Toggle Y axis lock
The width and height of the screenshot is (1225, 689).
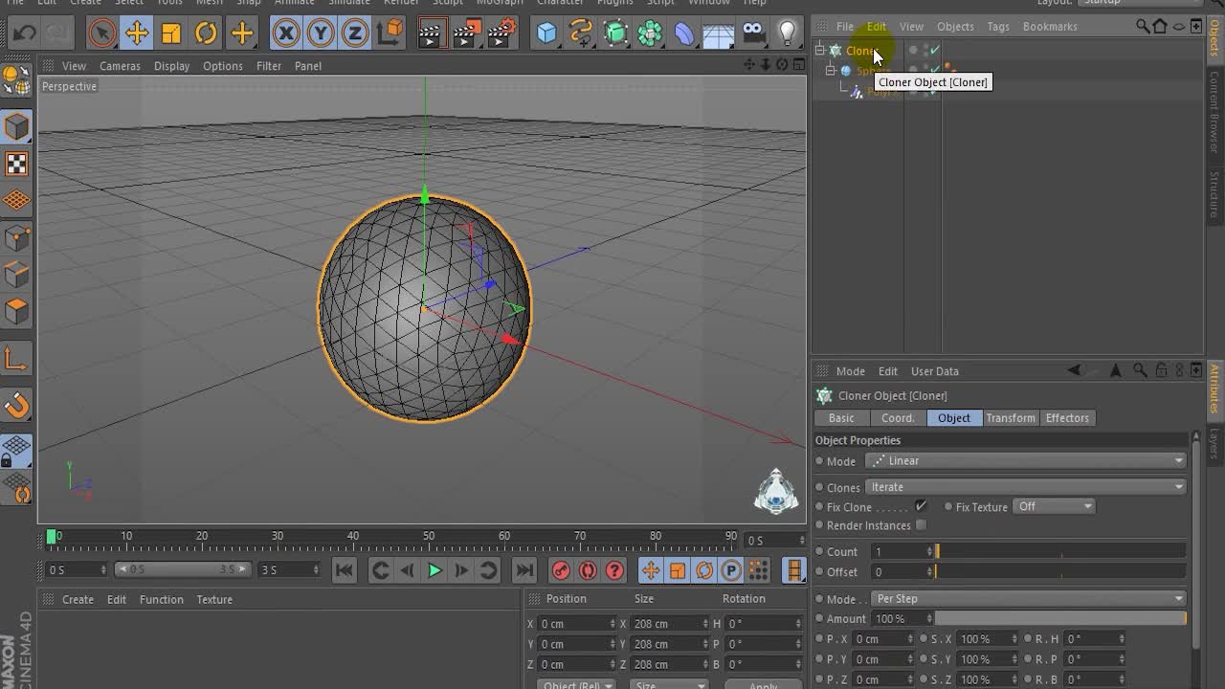[x=321, y=34]
